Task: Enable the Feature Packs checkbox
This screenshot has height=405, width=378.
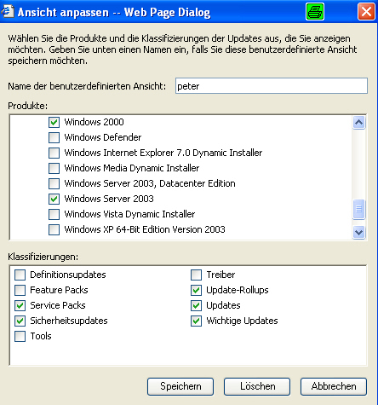Action: click(20, 290)
